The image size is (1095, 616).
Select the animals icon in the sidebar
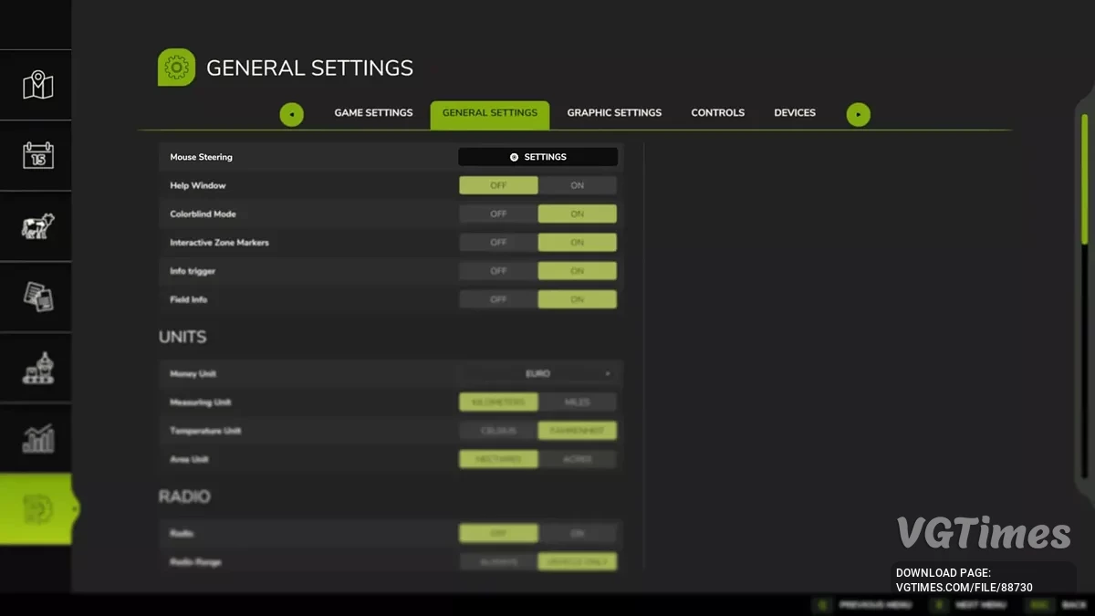tap(36, 225)
